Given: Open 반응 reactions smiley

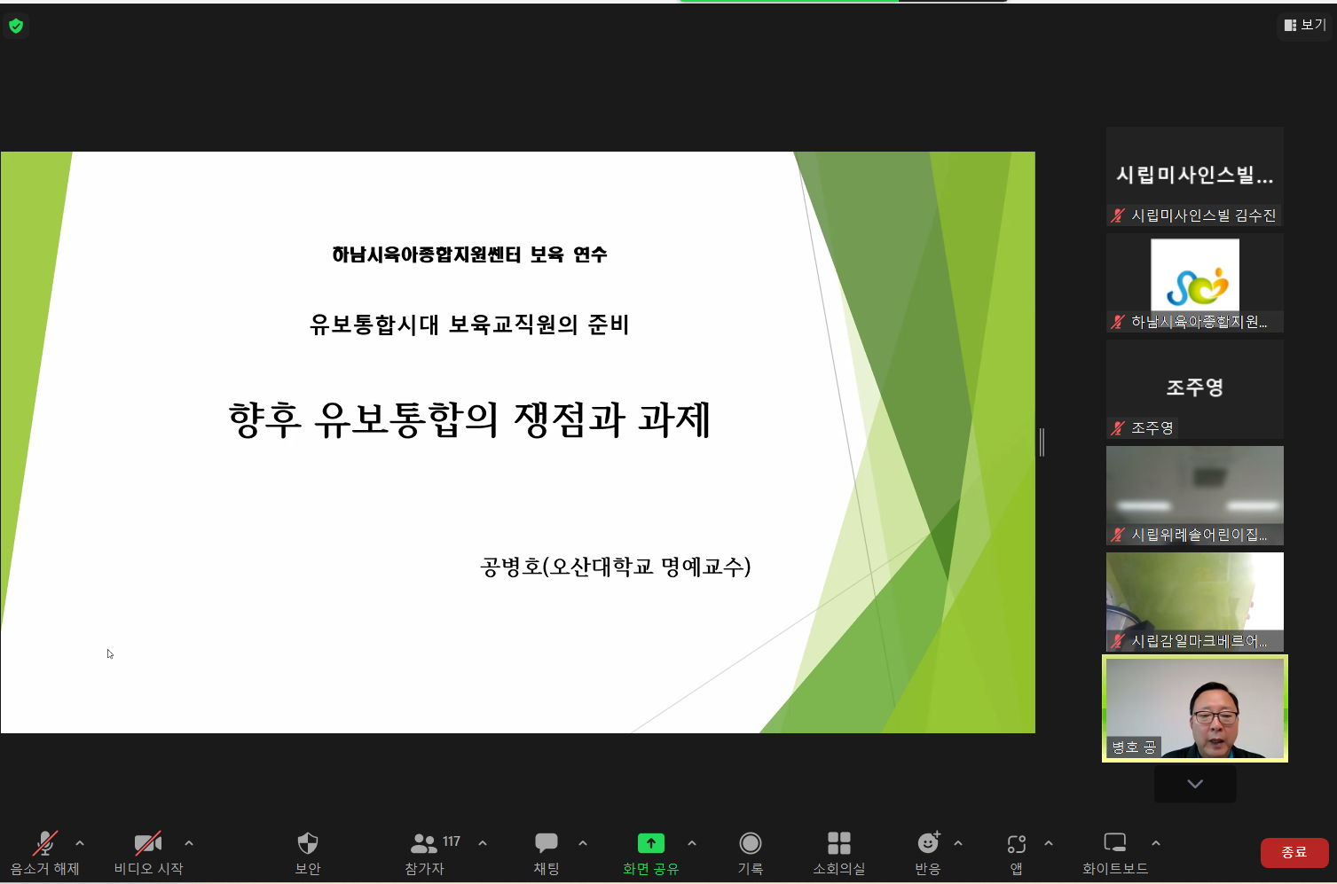Looking at the screenshot, I should tap(928, 842).
